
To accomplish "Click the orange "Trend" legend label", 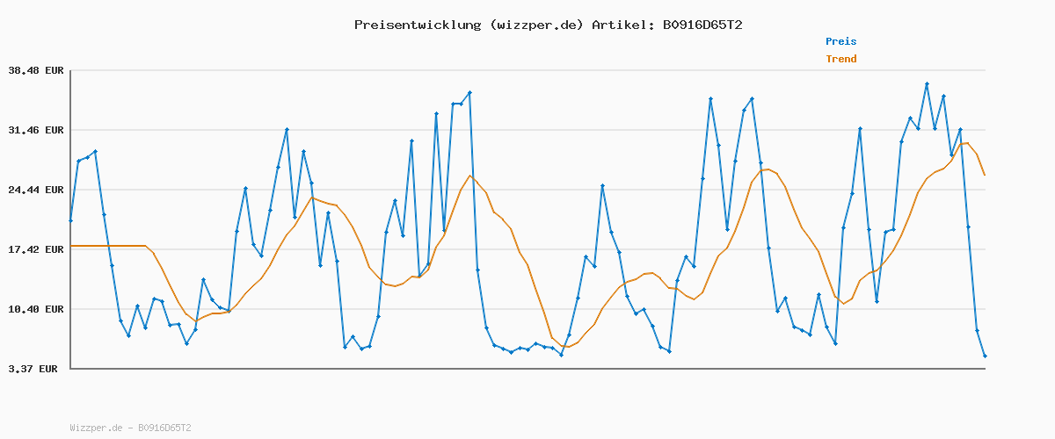I will [x=840, y=59].
